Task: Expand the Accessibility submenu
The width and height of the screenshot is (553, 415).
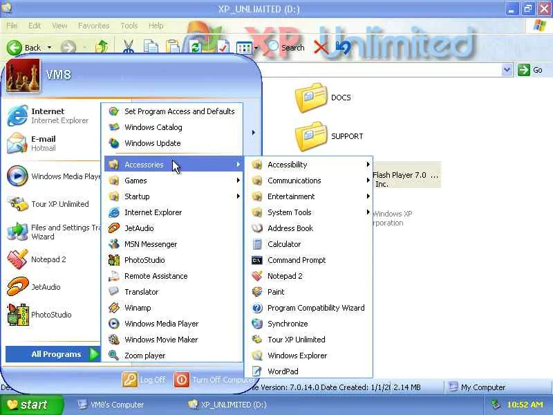Action: [309, 165]
